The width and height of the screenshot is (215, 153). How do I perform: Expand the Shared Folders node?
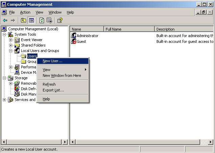tap(10, 45)
